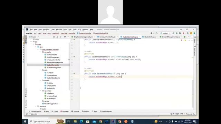Screen dimensions: 221x124
Task: Switch to StudentManagement.java tab
Action: 171,37
